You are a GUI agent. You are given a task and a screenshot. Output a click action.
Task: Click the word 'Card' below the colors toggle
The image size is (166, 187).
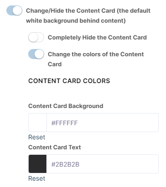pyautogui.click(x=55, y=64)
